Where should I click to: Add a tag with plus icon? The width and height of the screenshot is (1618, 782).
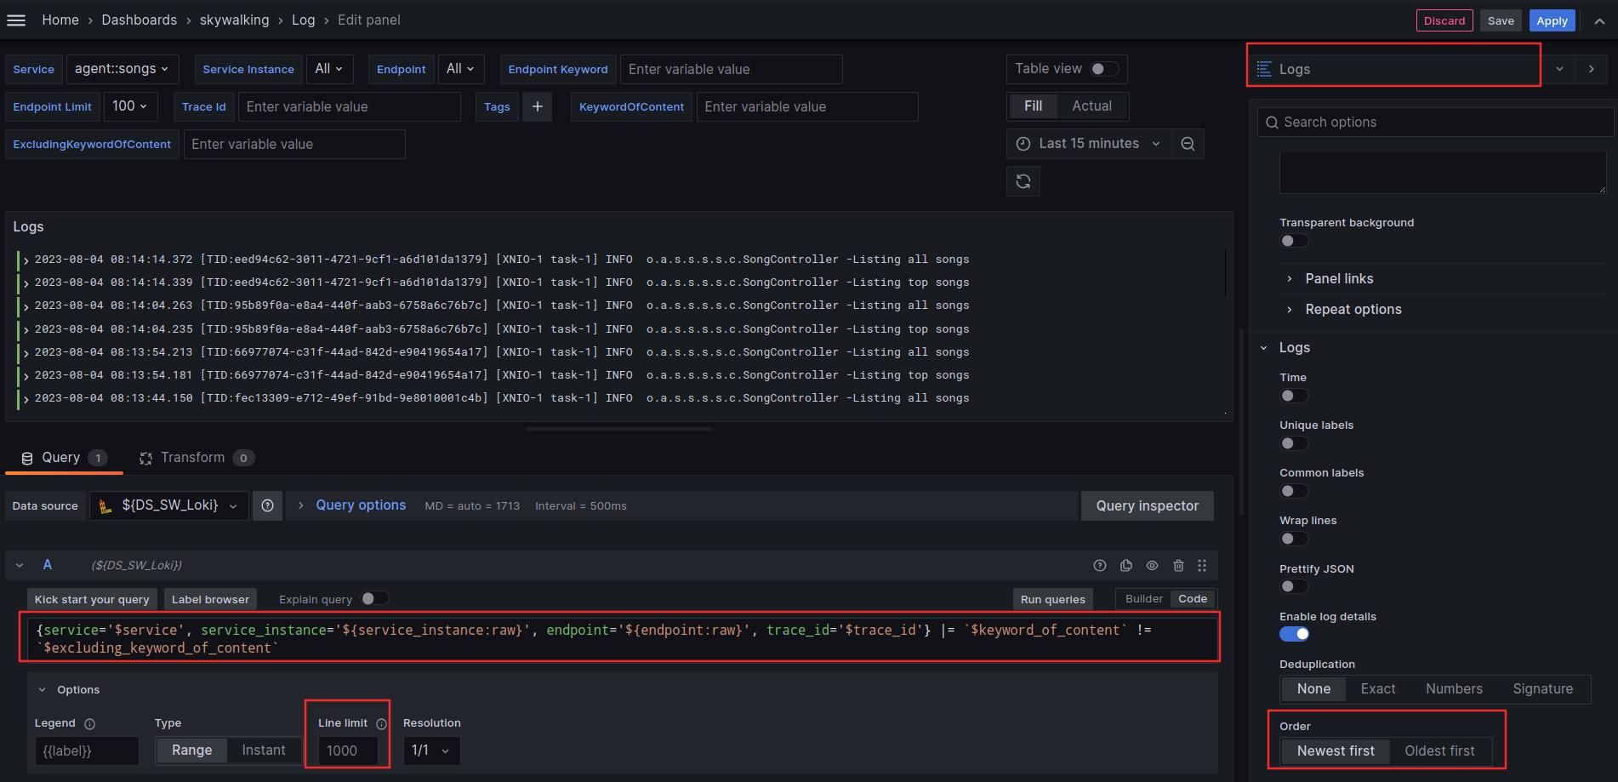point(537,106)
